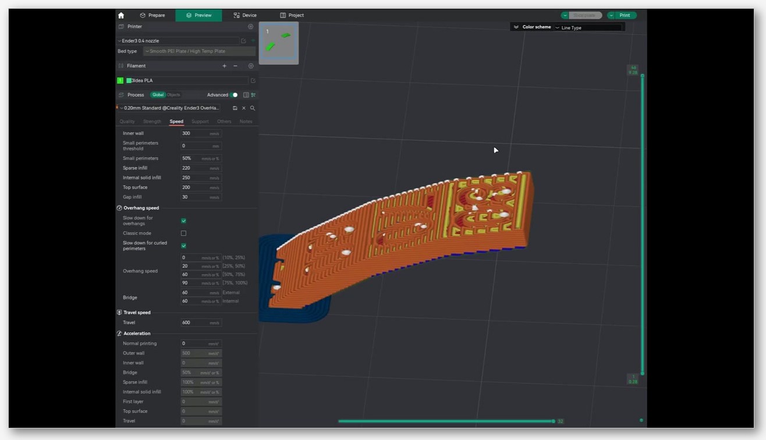Click the Top surface speed field showing 200
The height and width of the screenshot is (440, 766).
(x=201, y=187)
